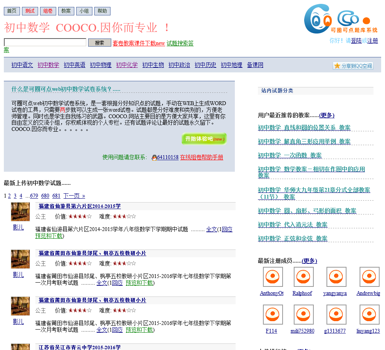385x350 pixels.
Task: Open 初中数学 圆、扇形、弓形的面积 教案
Action: click(x=307, y=211)
